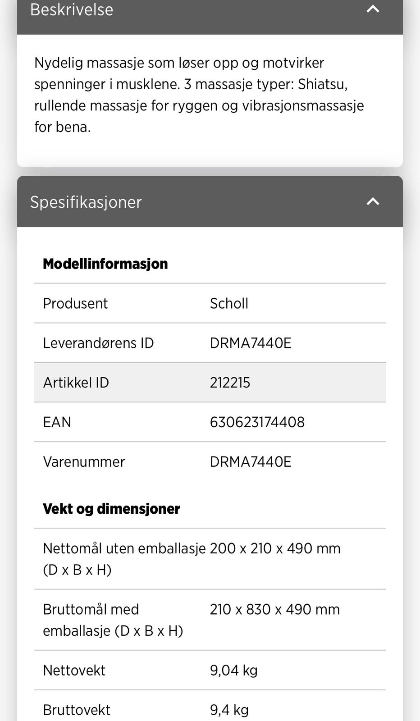420x721 pixels.
Task: Select the EAN code 630623174408
Action: pyautogui.click(x=257, y=422)
